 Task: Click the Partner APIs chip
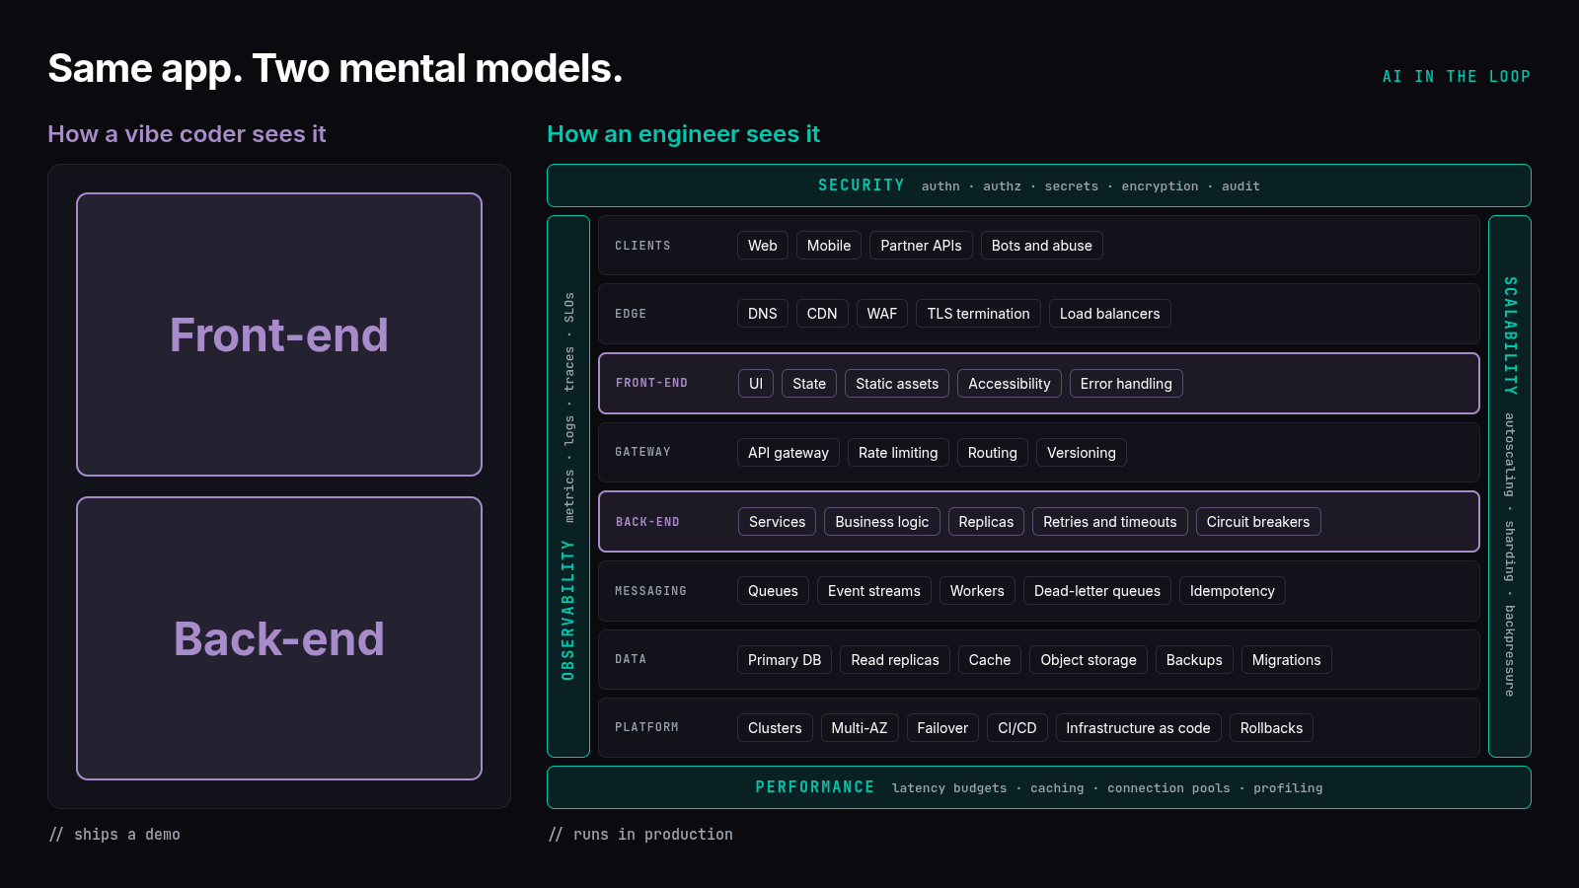click(921, 246)
